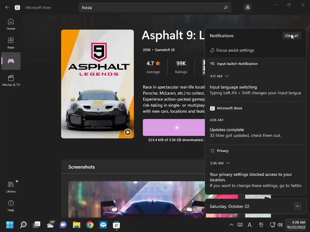
Task: Click Clear all notifications button
Action: (x=292, y=36)
